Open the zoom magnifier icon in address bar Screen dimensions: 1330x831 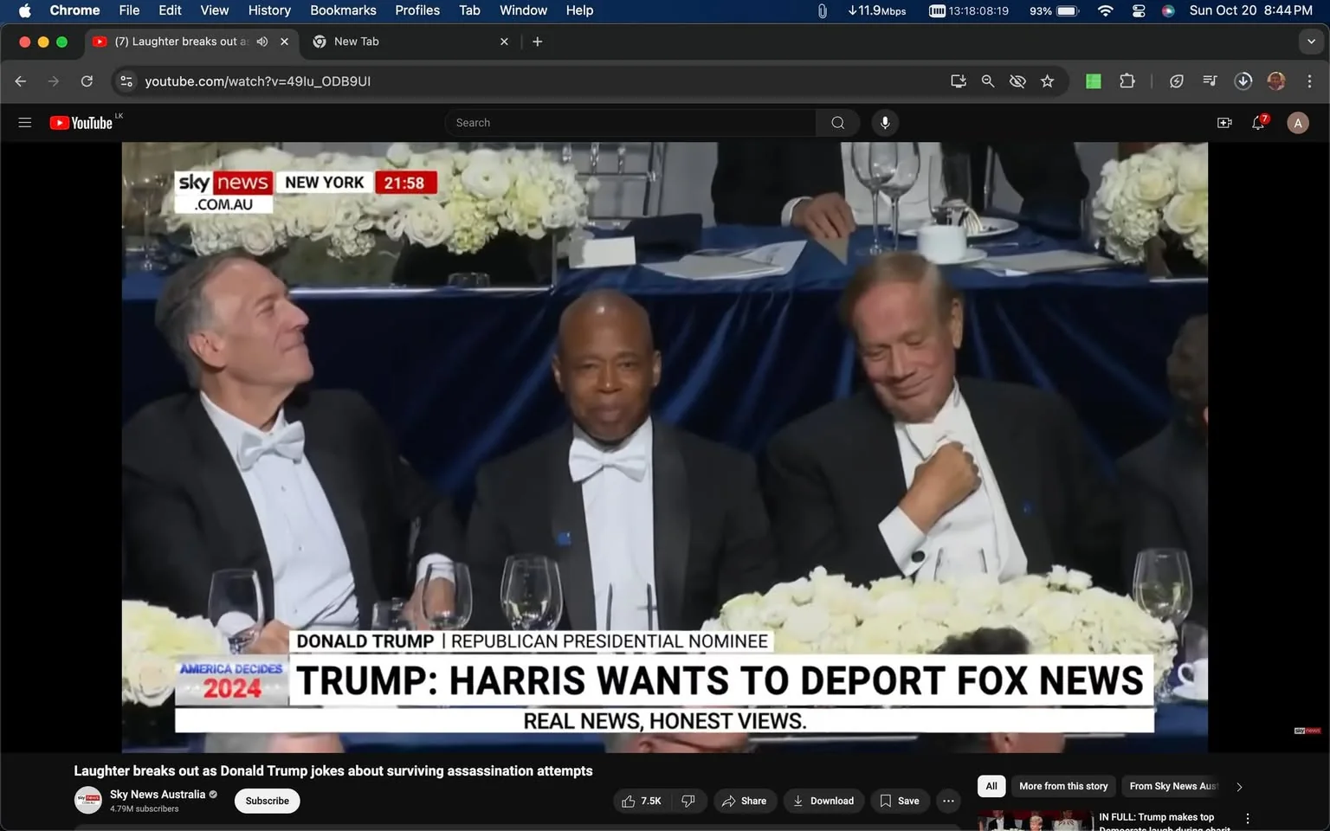(x=988, y=81)
